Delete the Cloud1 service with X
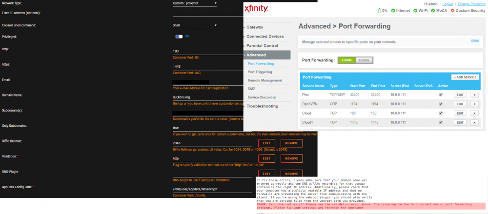The image size is (488, 214). pos(474,122)
